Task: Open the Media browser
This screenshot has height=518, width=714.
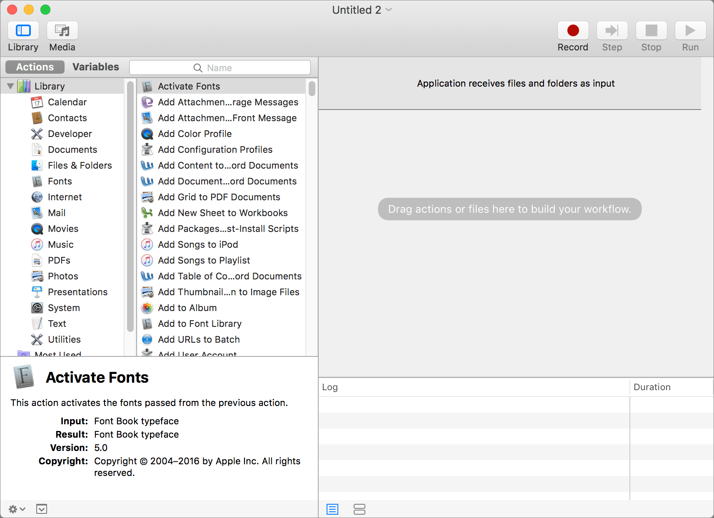Action: click(x=62, y=35)
